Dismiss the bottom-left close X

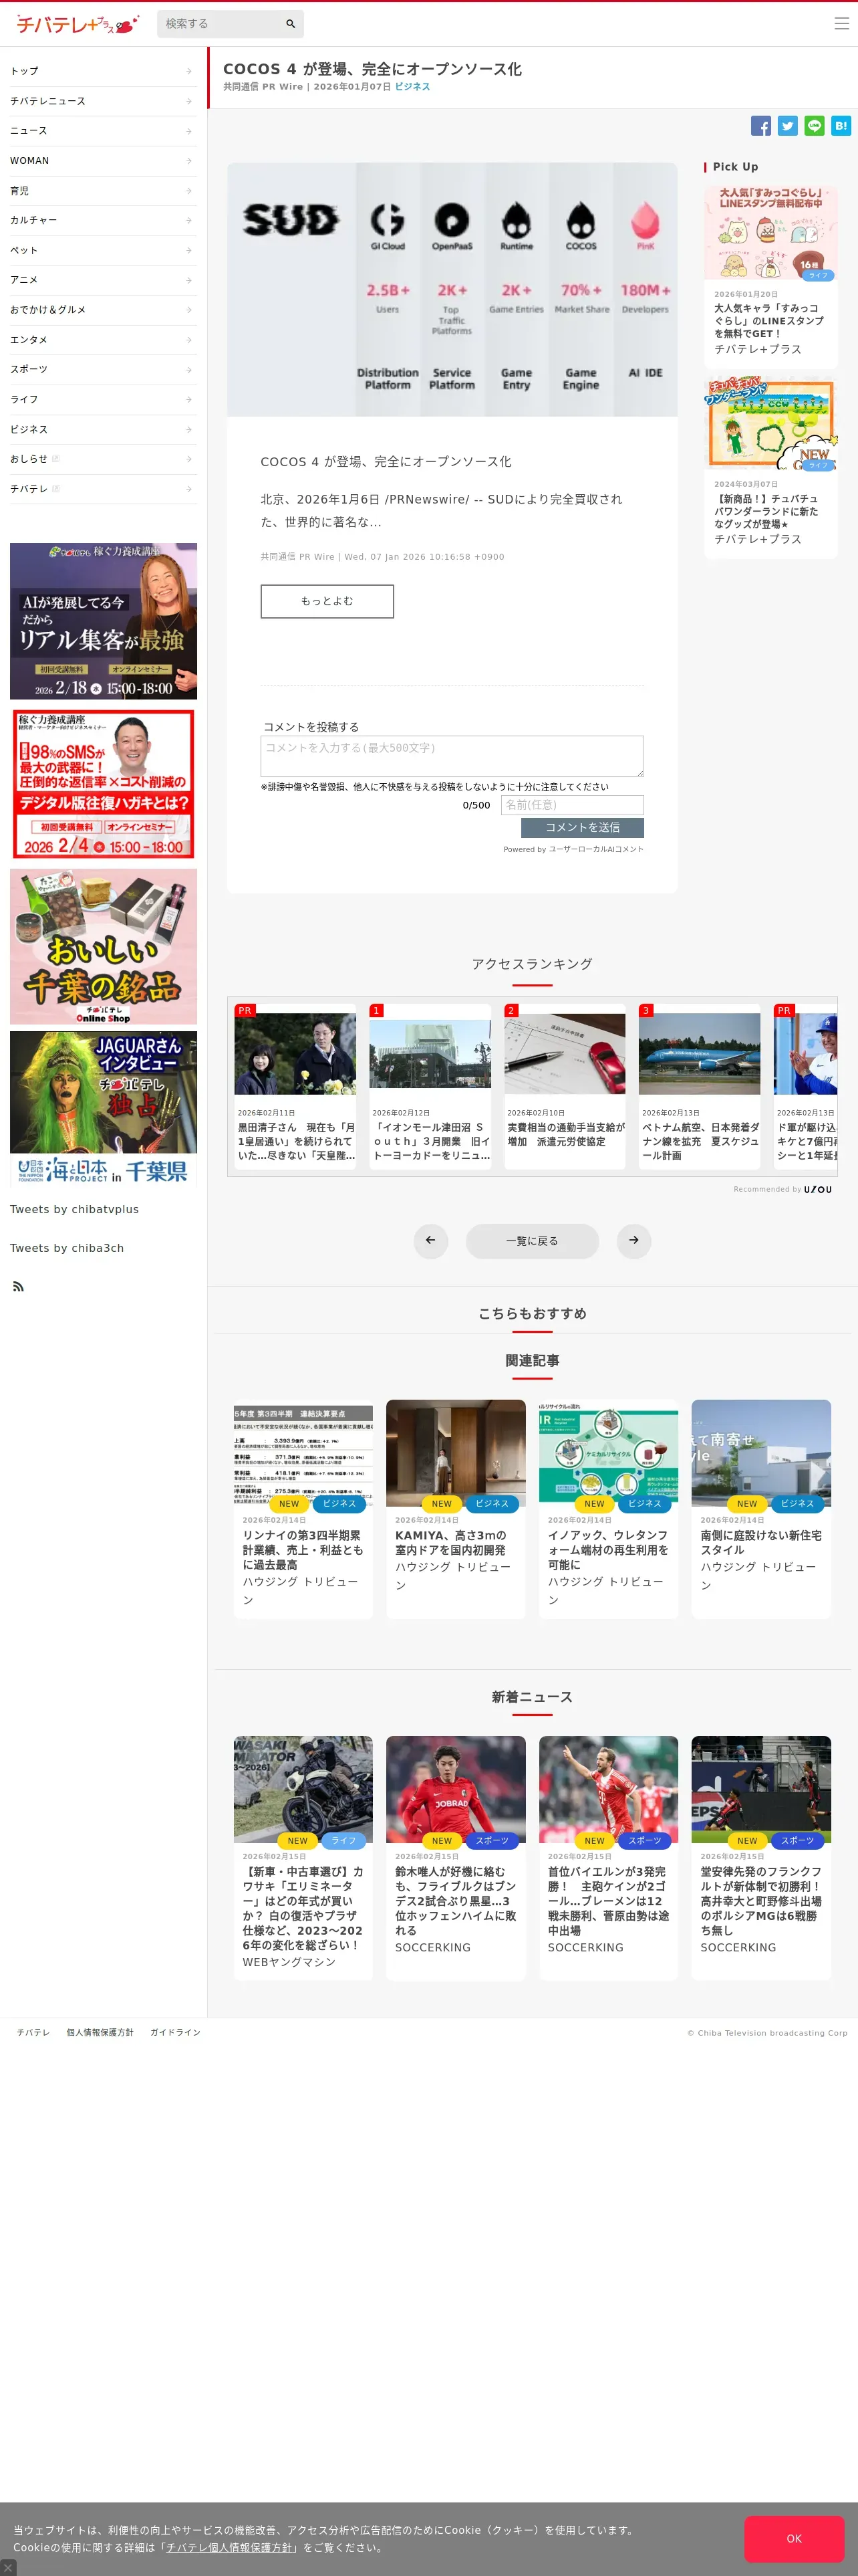tap(8, 2567)
